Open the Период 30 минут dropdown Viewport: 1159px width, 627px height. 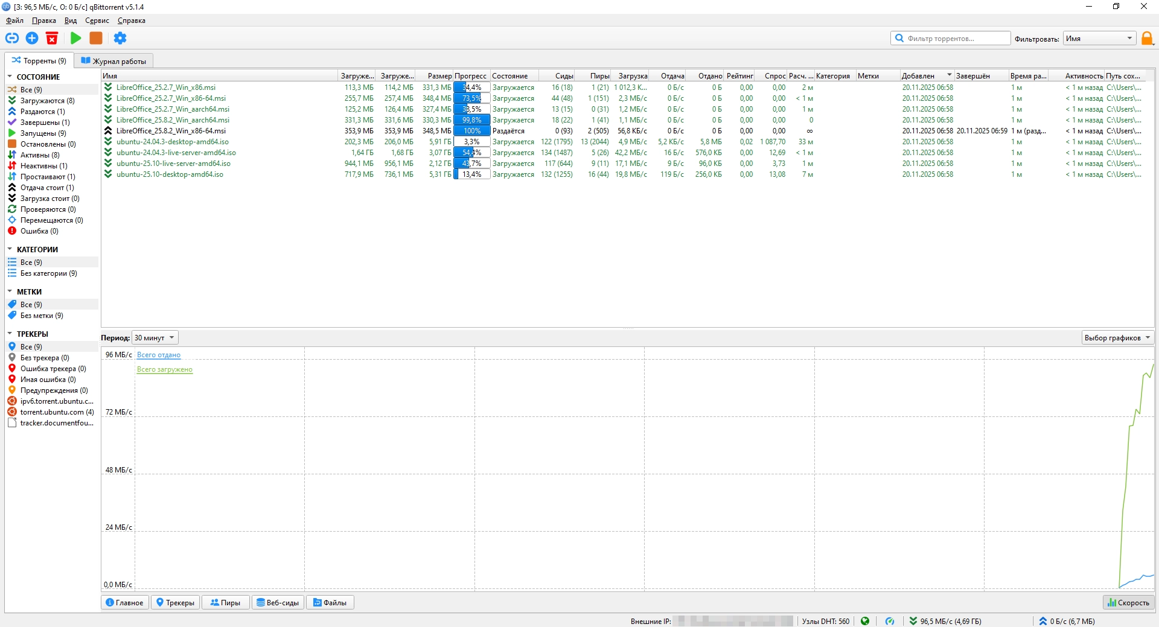point(155,338)
